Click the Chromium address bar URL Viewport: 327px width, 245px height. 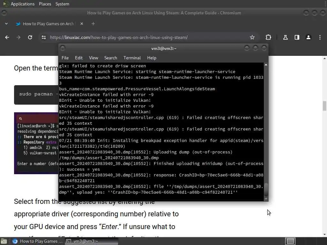119,38
